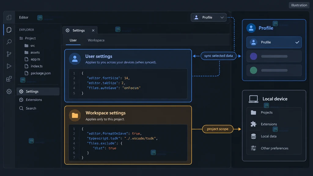This screenshot has width=313, height=176.
Task: Switch to the Workspace settings tab
Action: 96,40
